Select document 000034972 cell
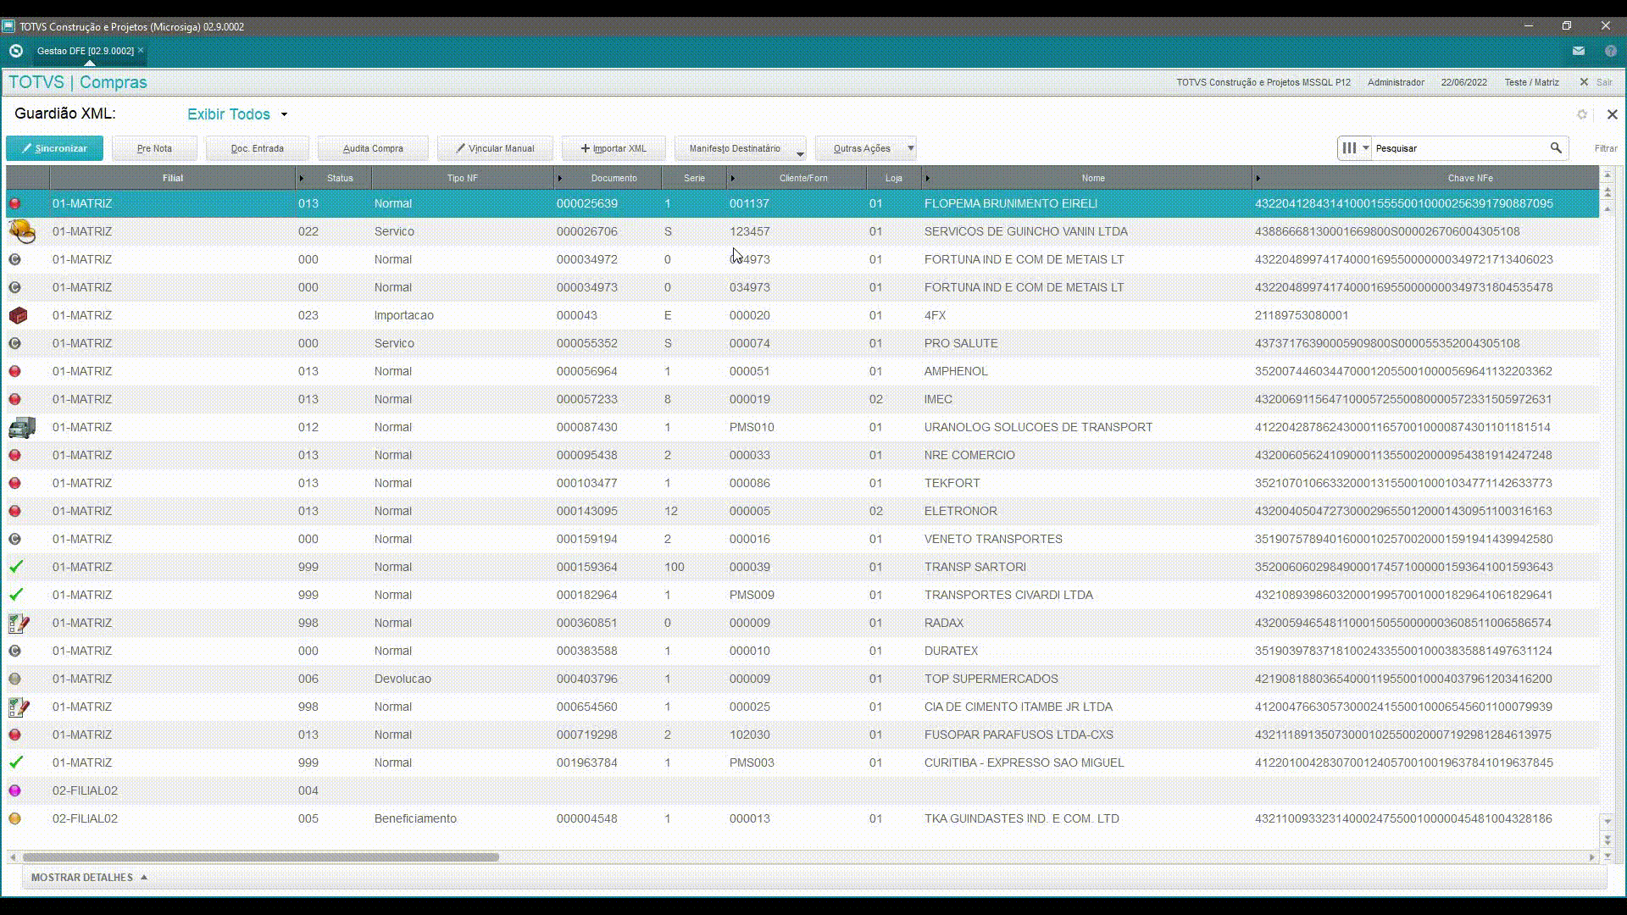This screenshot has width=1627, height=915. click(x=587, y=259)
